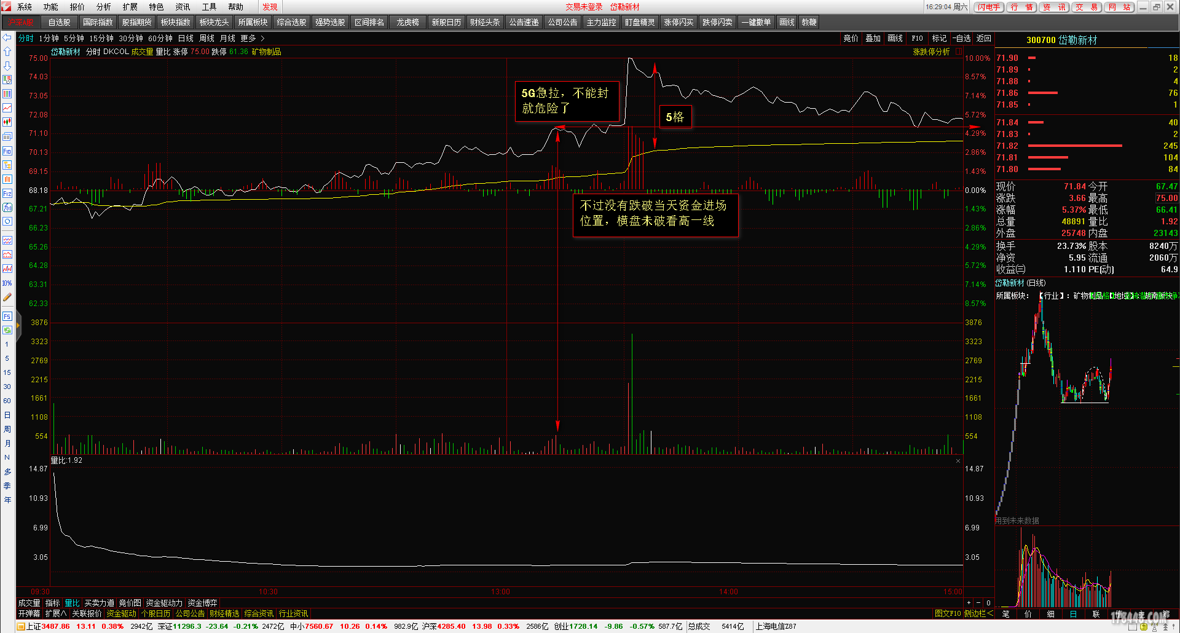Click the F5 switch icon in sidebar

click(7, 316)
